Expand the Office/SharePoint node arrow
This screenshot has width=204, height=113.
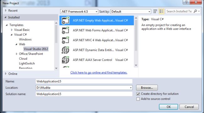coord(17,54)
